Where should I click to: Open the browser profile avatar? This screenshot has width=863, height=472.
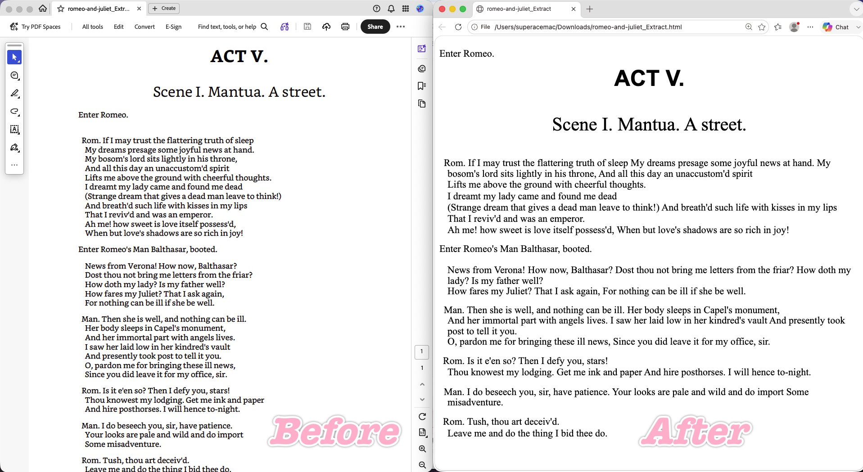pos(795,27)
